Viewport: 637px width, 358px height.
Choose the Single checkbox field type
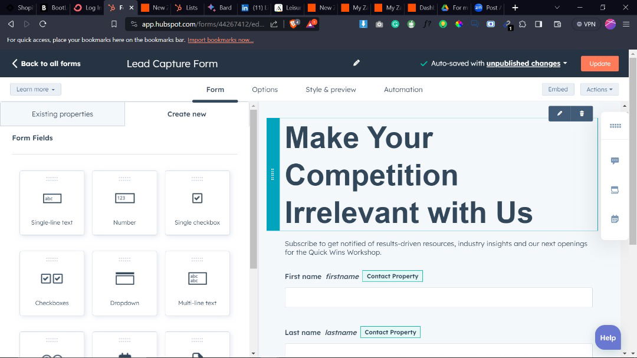(197, 202)
